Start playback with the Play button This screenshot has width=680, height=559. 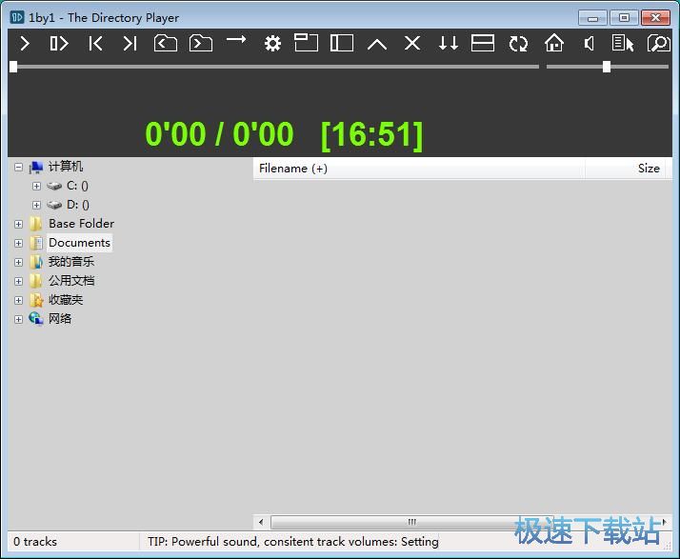(x=25, y=44)
